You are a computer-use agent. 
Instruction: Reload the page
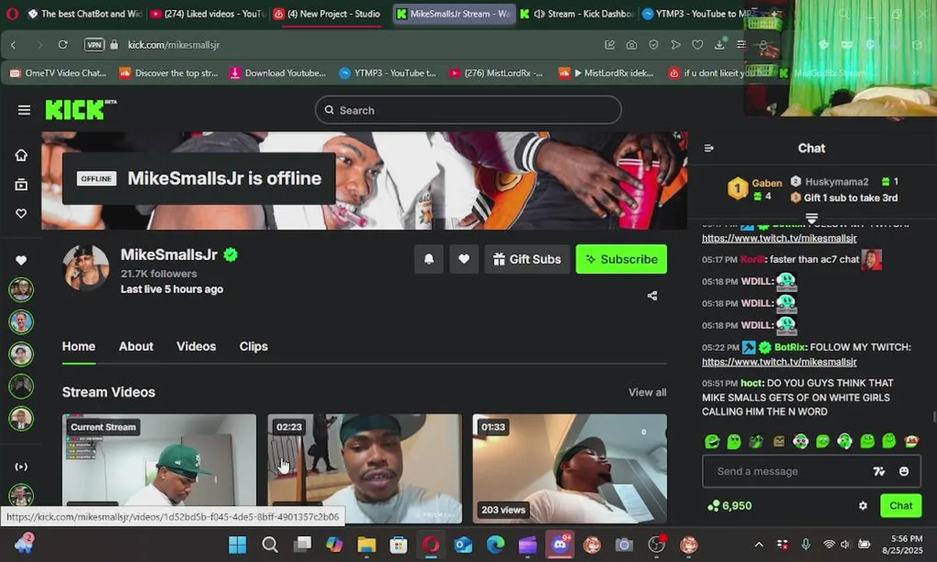(63, 45)
